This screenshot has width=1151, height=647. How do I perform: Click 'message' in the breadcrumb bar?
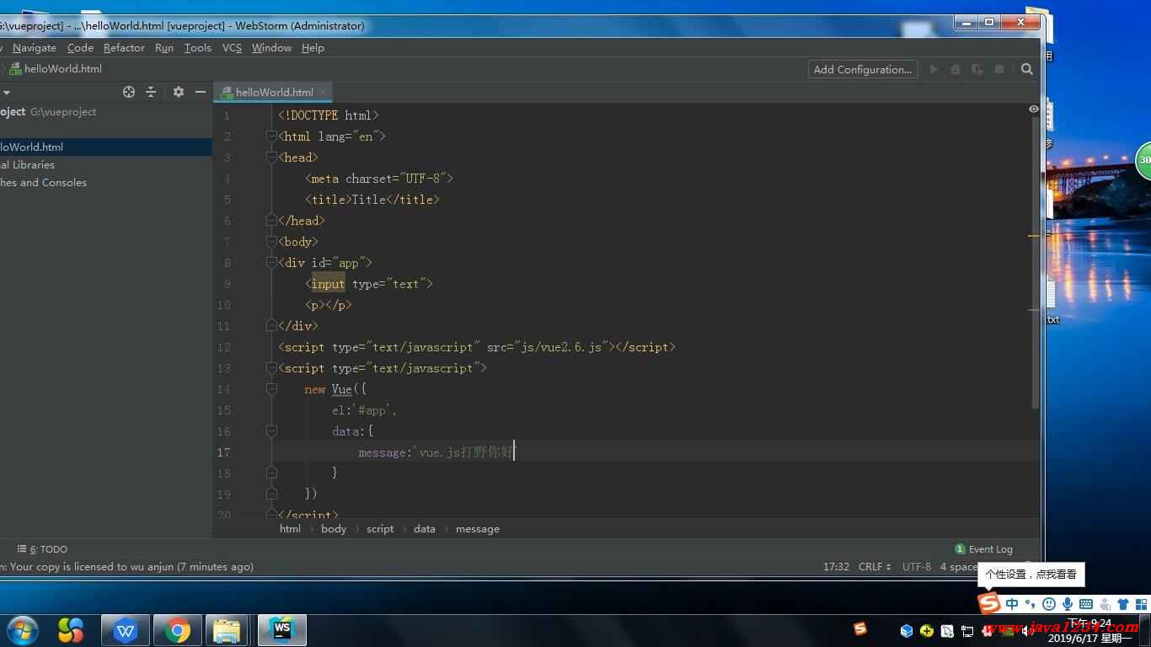tap(478, 529)
